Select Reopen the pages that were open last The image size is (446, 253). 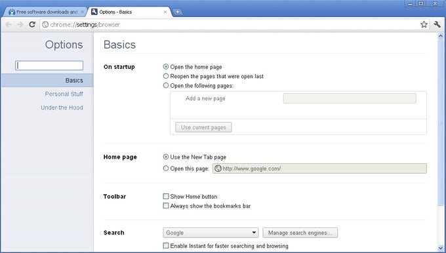(166, 76)
